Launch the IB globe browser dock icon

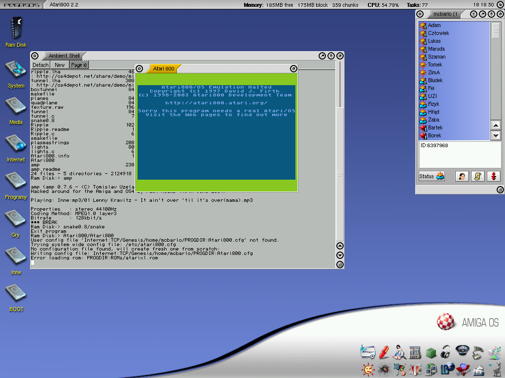[447, 369]
